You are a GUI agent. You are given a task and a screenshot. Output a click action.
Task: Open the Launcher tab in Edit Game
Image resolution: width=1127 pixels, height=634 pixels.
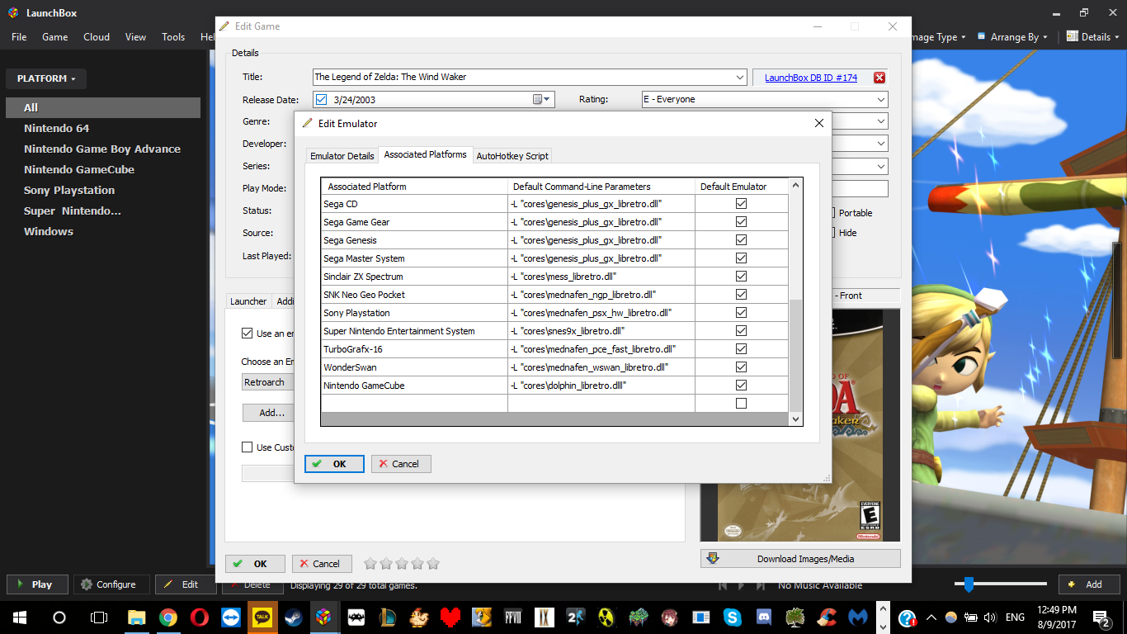(248, 301)
